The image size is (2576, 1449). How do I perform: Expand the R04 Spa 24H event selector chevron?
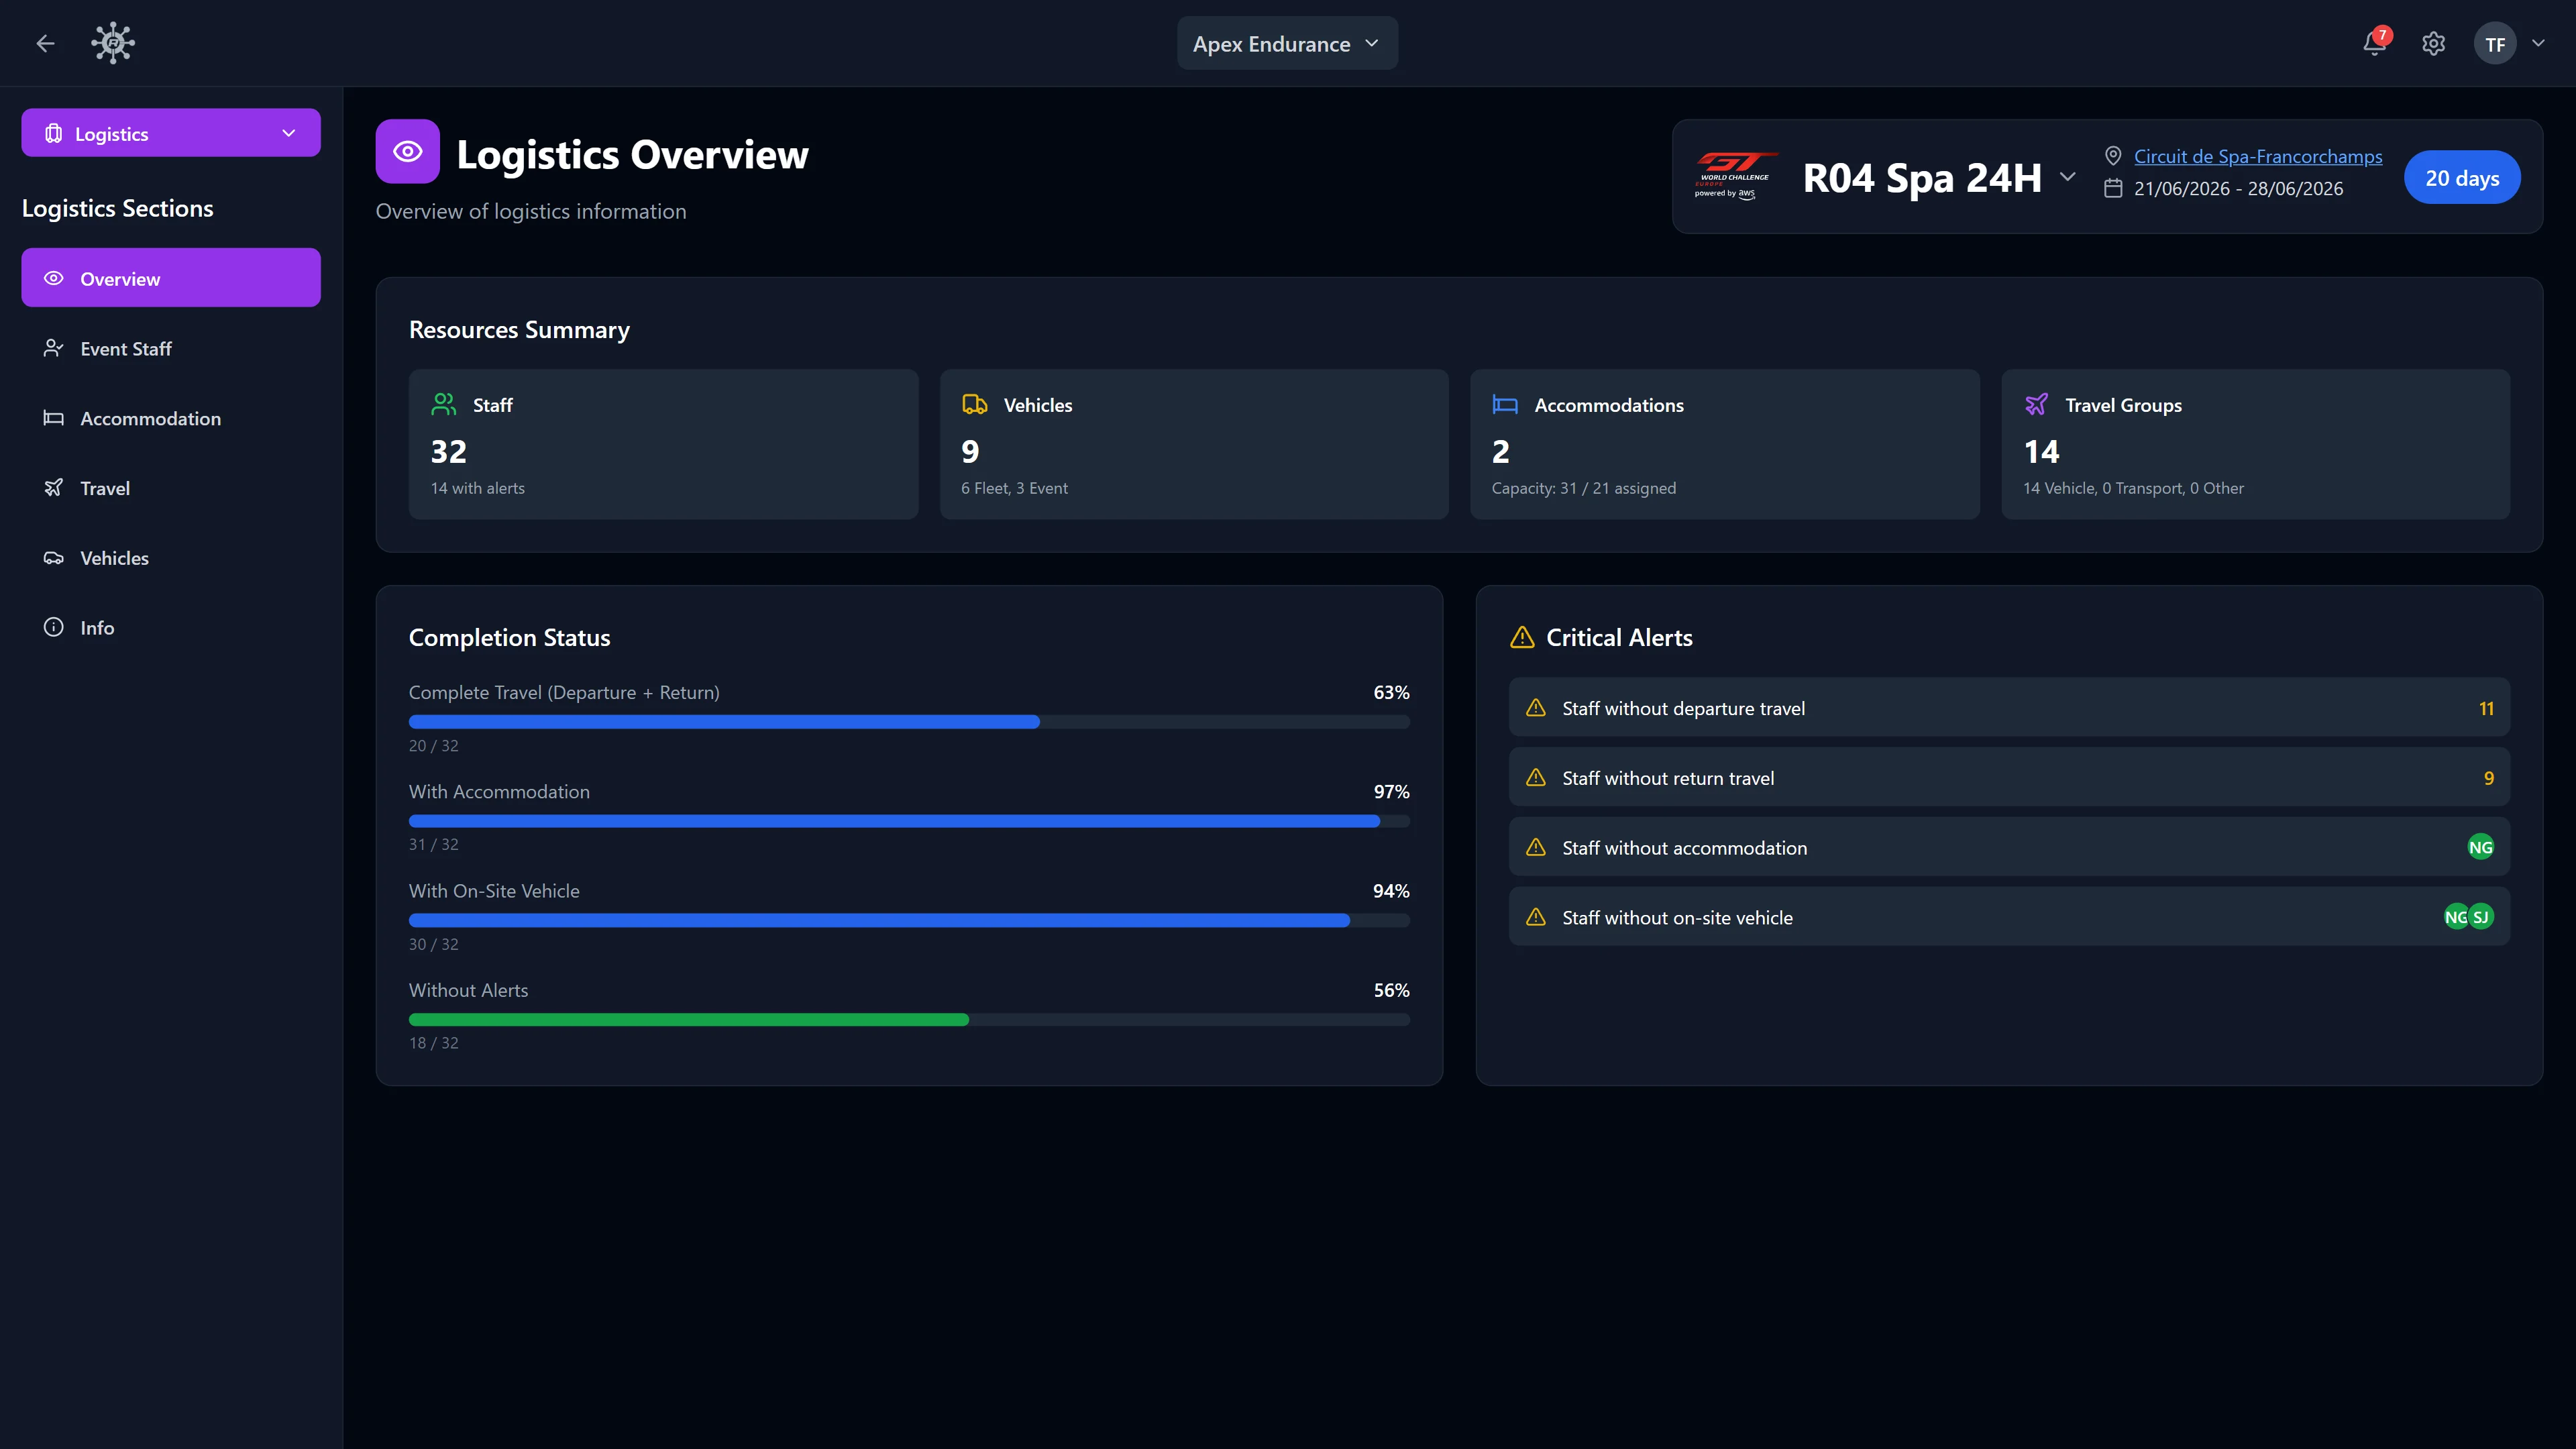point(2067,177)
